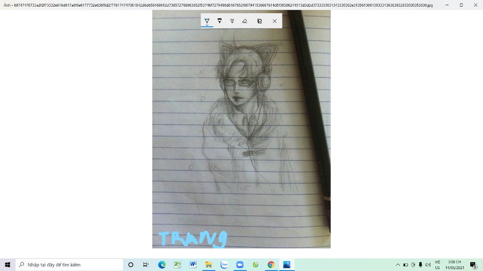
Task: Show hidden system tray icons
Action: point(398,264)
